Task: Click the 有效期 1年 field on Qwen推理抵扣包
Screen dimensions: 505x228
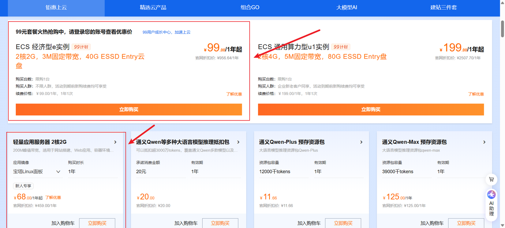Action: 216,172
